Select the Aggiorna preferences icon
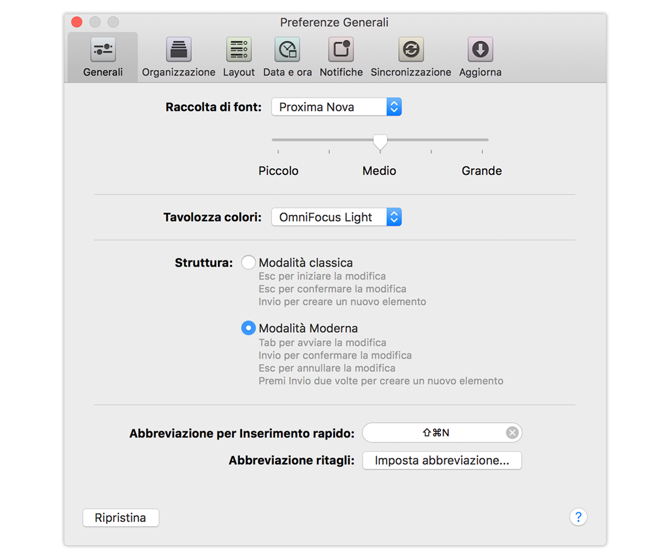 (x=480, y=52)
